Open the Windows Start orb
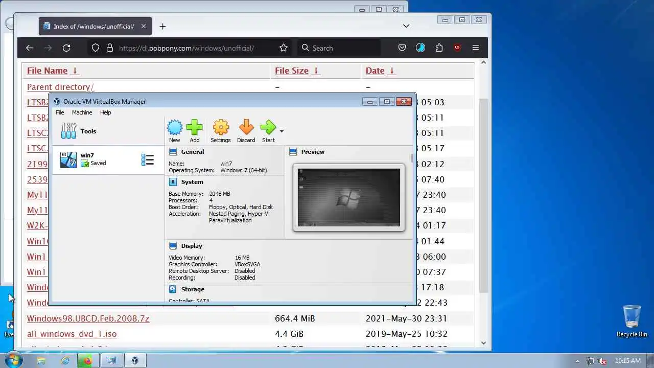Image resolution: width=654 pixels, height=368 pixels. coord(13,360)
